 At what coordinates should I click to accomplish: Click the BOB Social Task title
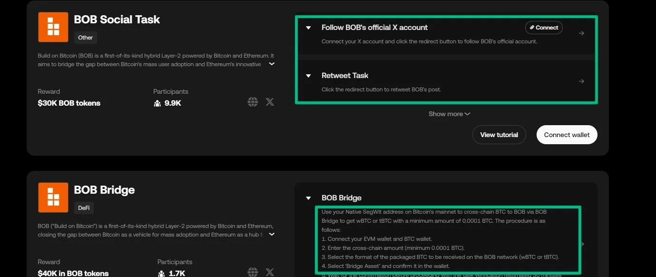point(117,20)
